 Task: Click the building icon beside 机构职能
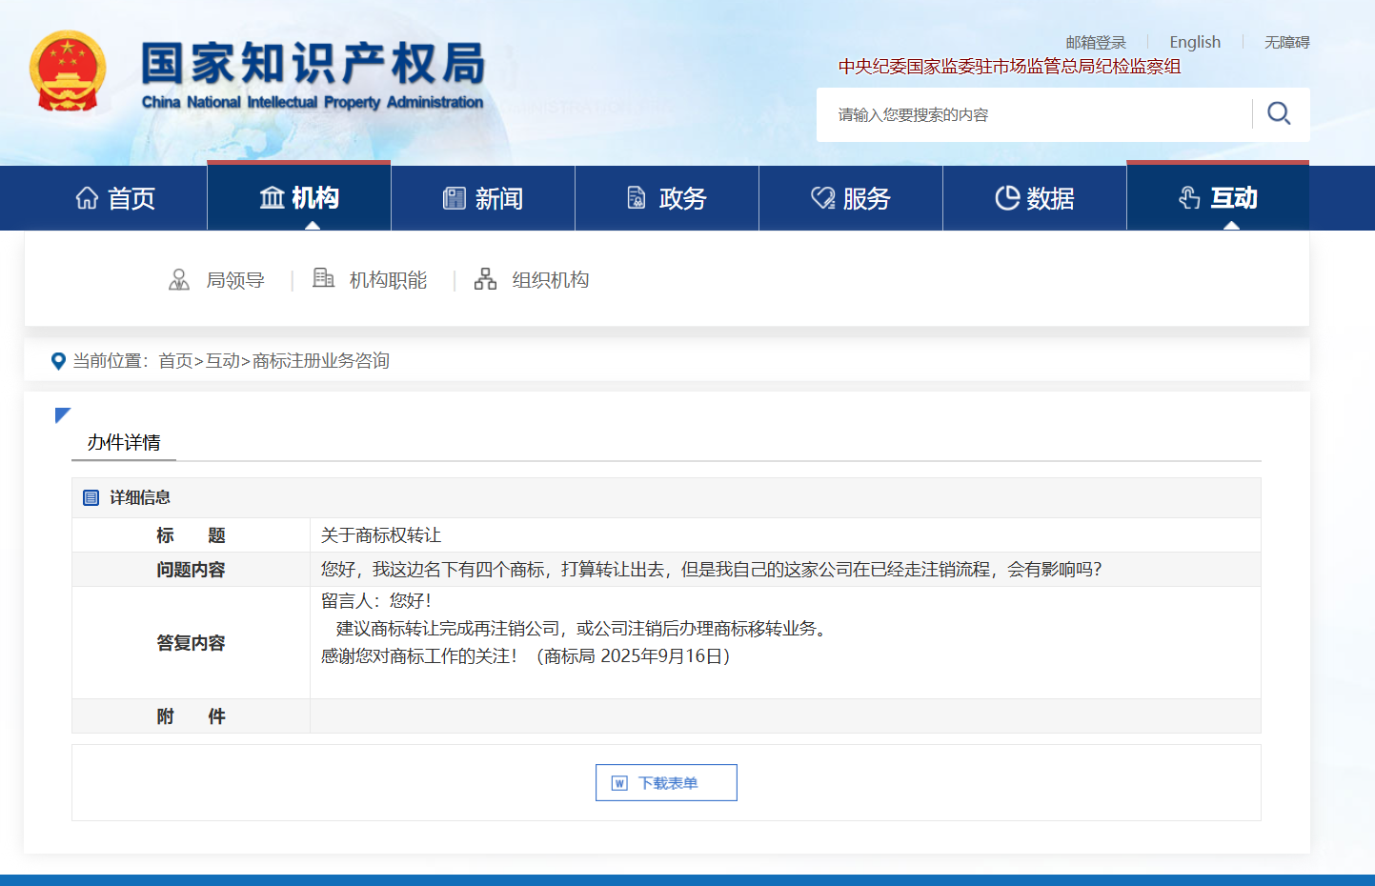323,278
